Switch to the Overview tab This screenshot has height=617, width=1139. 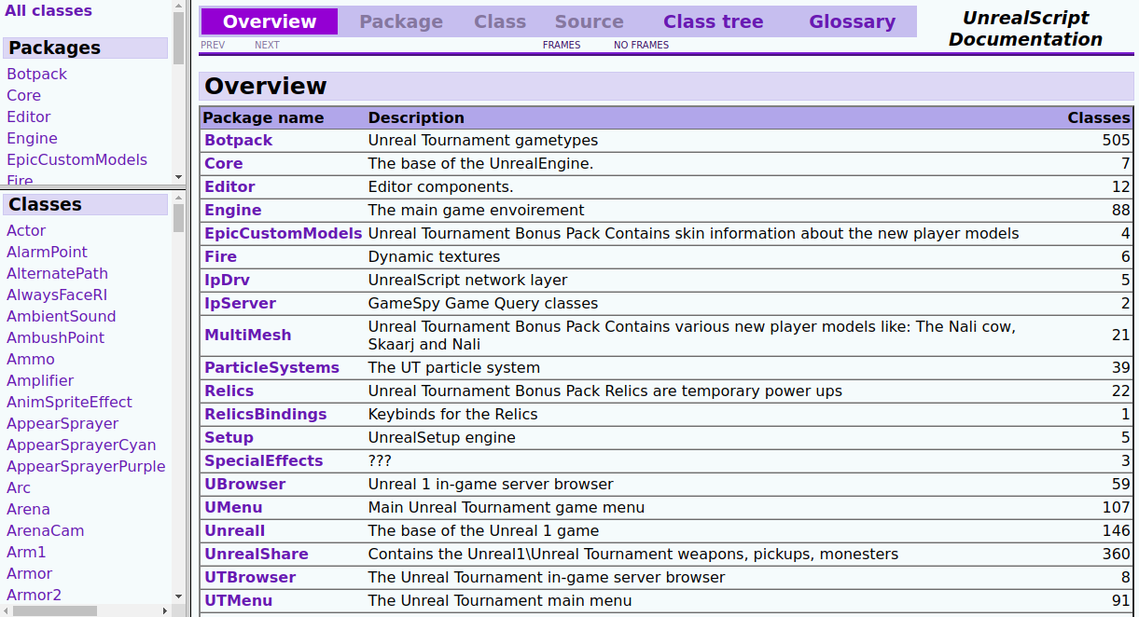click(x=269, y=21)
